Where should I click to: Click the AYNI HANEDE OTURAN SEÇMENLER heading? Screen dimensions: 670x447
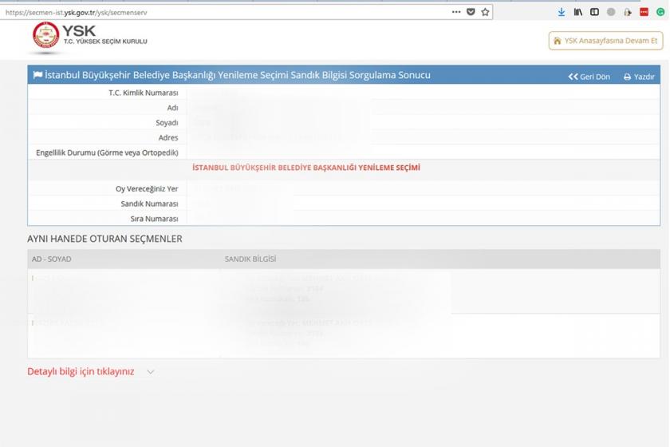[x=104, y=239]
